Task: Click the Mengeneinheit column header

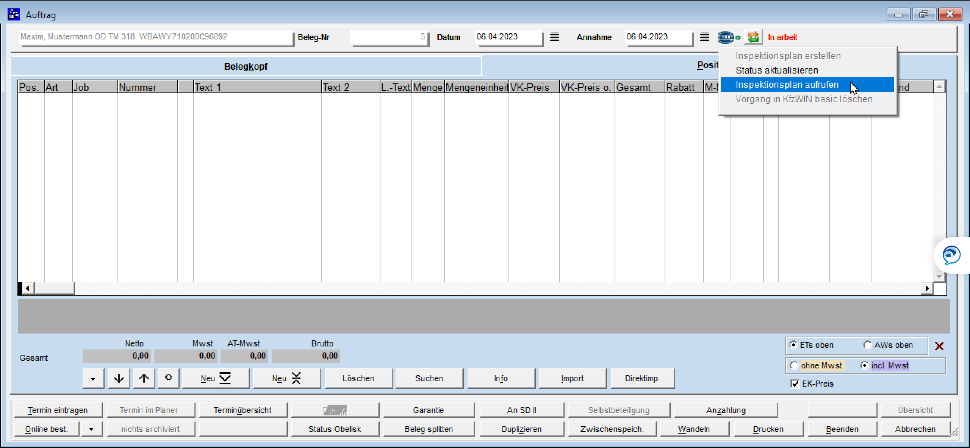Action: [x=477, y=88]
